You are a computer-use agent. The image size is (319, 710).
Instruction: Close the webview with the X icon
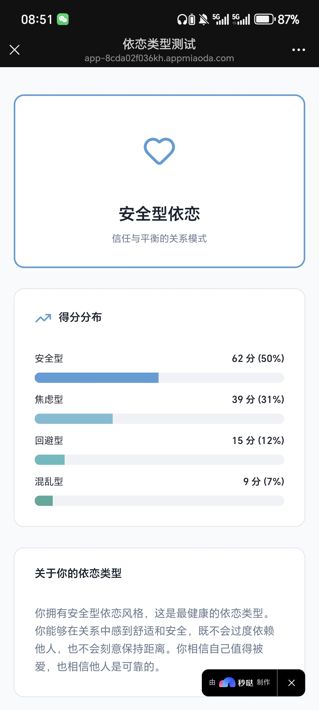(x=15, y=50)
